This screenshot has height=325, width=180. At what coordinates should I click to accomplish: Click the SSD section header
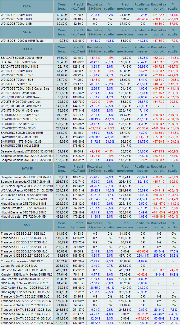(27, 225)
